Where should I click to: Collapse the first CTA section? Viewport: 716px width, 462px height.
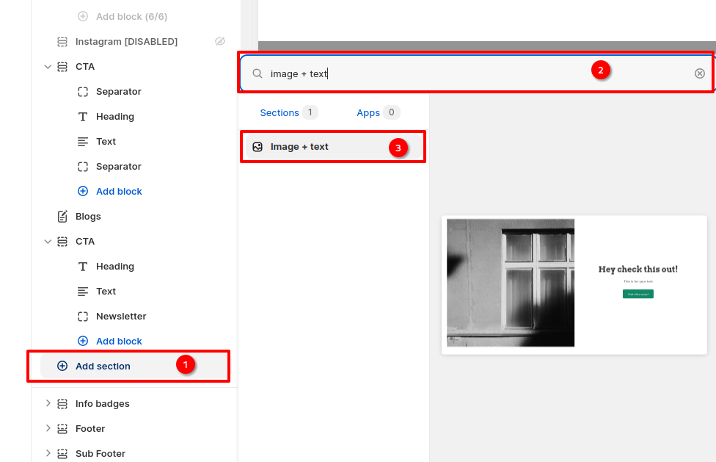point(48,67)
